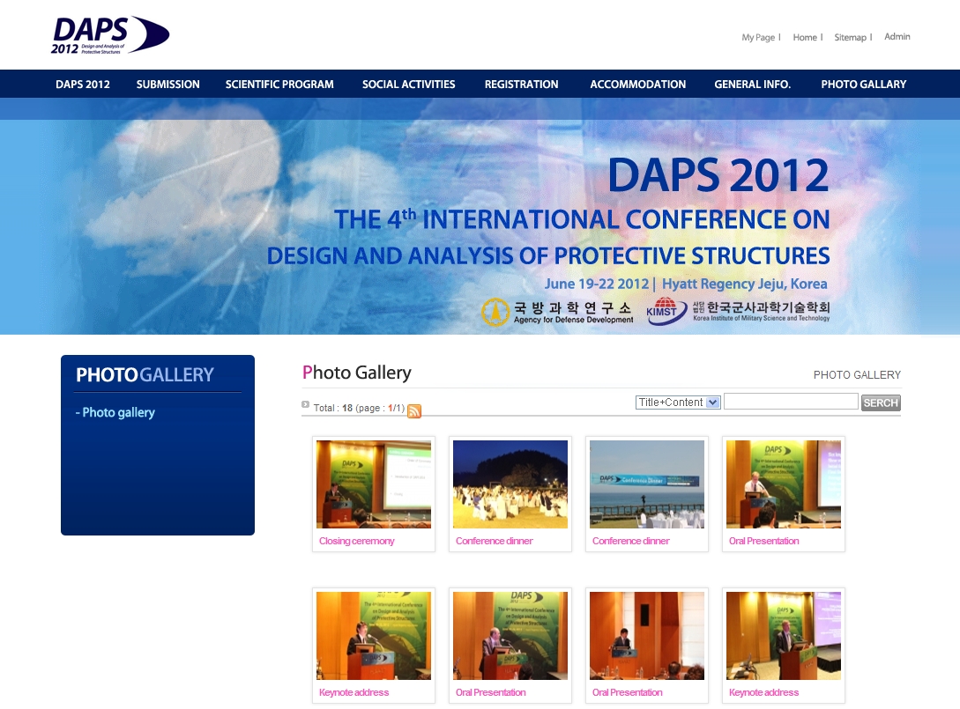960x709 pixels.
Task: Open the last Keynote address thumbnail in second row
Action: (x=783, y=636)
